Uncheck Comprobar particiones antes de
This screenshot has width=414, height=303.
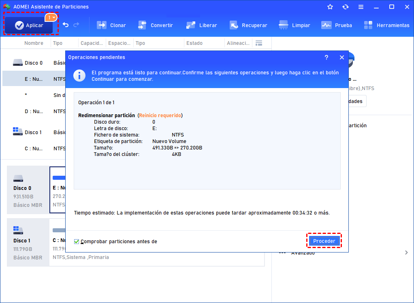[x=77, y=241]
